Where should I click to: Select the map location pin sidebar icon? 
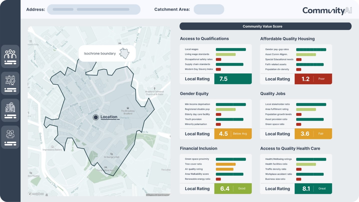point(10,83)
